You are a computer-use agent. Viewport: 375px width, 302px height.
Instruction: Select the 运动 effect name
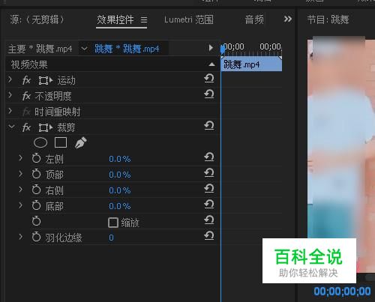[66, 81]
